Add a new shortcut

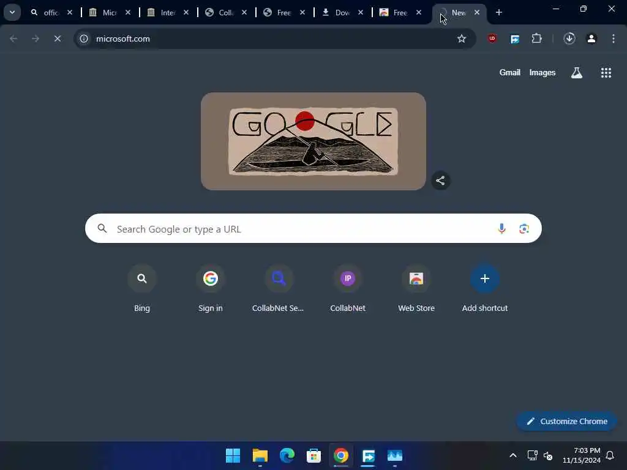(485, 289)
